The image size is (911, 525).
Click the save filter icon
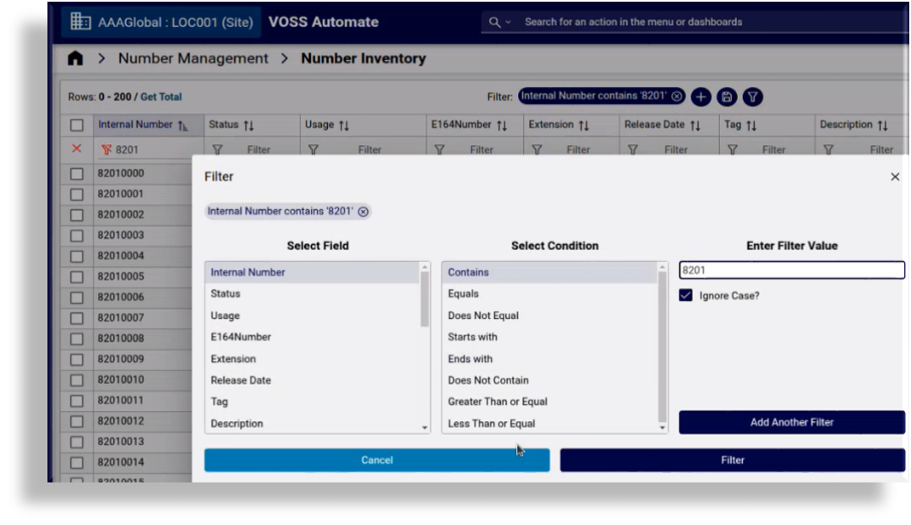coord(726,97)
